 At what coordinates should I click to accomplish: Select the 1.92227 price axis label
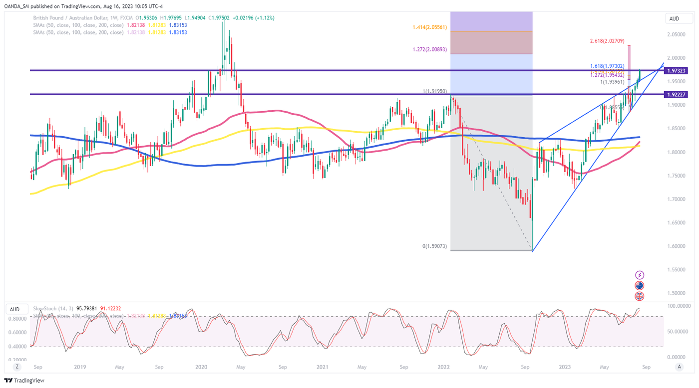(x=677, y=94)
